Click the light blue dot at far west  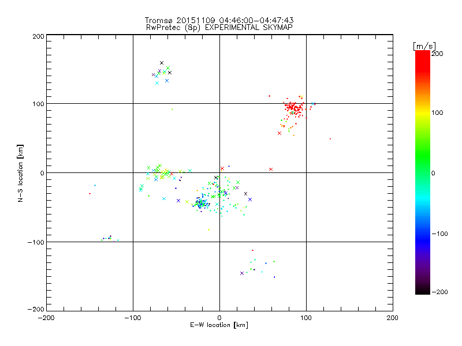95,185
